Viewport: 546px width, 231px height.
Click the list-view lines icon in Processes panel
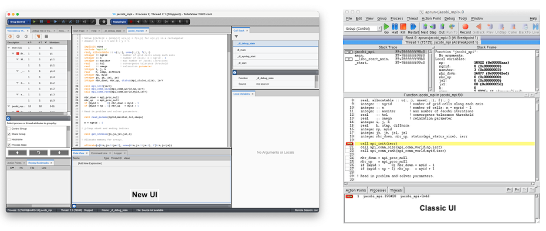(46, 36)
